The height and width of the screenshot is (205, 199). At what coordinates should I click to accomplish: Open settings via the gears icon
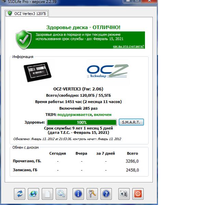61,194
